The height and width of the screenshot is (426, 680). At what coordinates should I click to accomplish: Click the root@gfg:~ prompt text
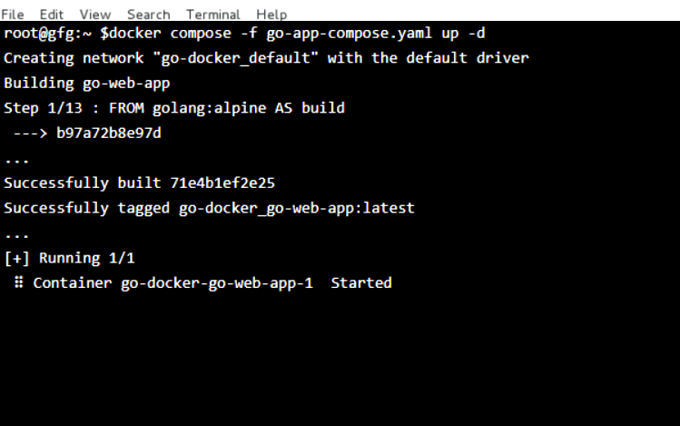click(46, 34)
